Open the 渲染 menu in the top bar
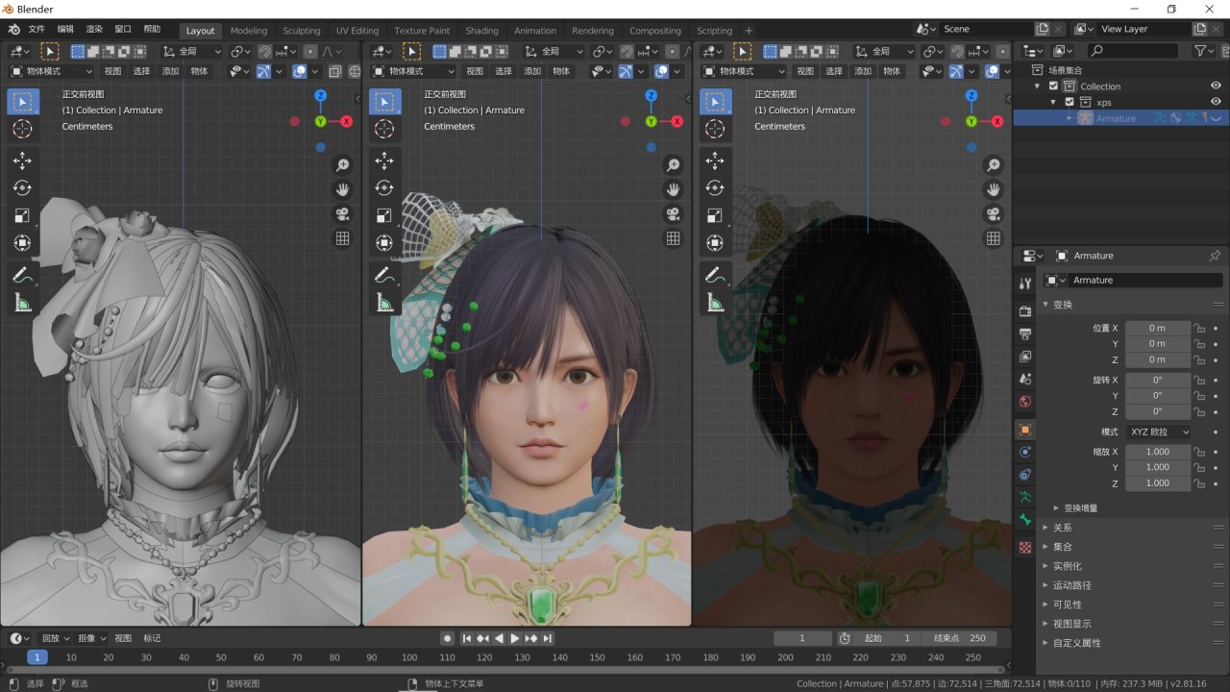1230x692 pixels. [94, 30]
